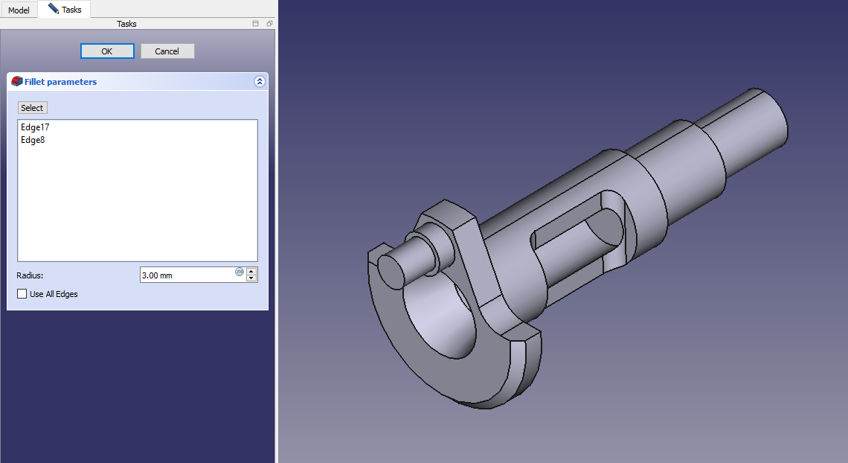Screen dimensions: 848x463
Task: Cancel the fillet operation
Action: 167,51
